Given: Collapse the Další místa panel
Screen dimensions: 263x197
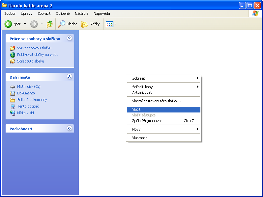Looking at the screenshot, I should point(70,77).
